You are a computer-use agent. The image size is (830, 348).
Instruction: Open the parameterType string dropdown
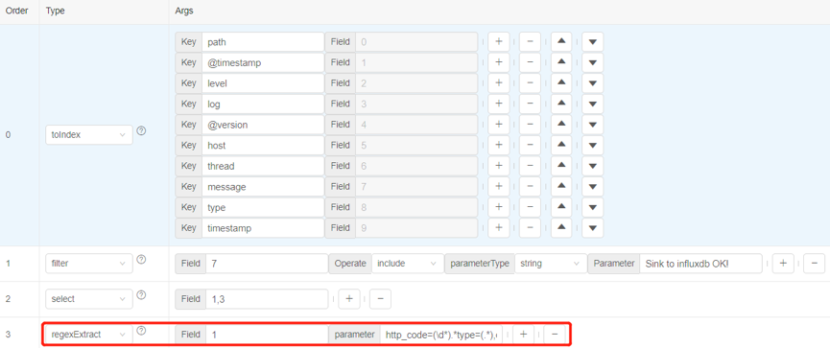click(551, 264)
